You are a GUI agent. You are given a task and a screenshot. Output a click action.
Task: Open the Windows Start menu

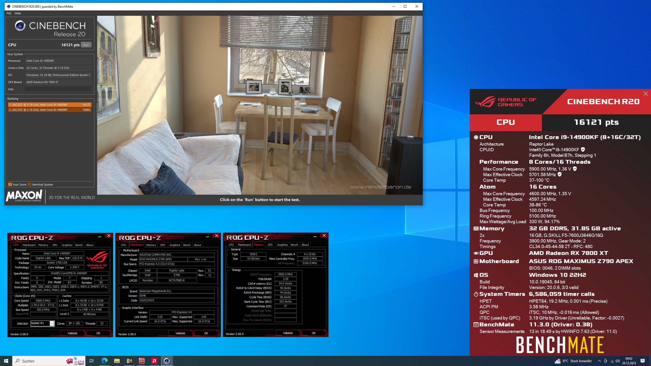coord(6,361)
